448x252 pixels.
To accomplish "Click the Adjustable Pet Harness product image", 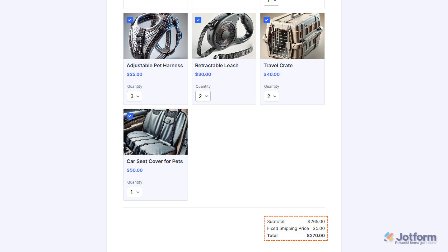I will [156, 36].
